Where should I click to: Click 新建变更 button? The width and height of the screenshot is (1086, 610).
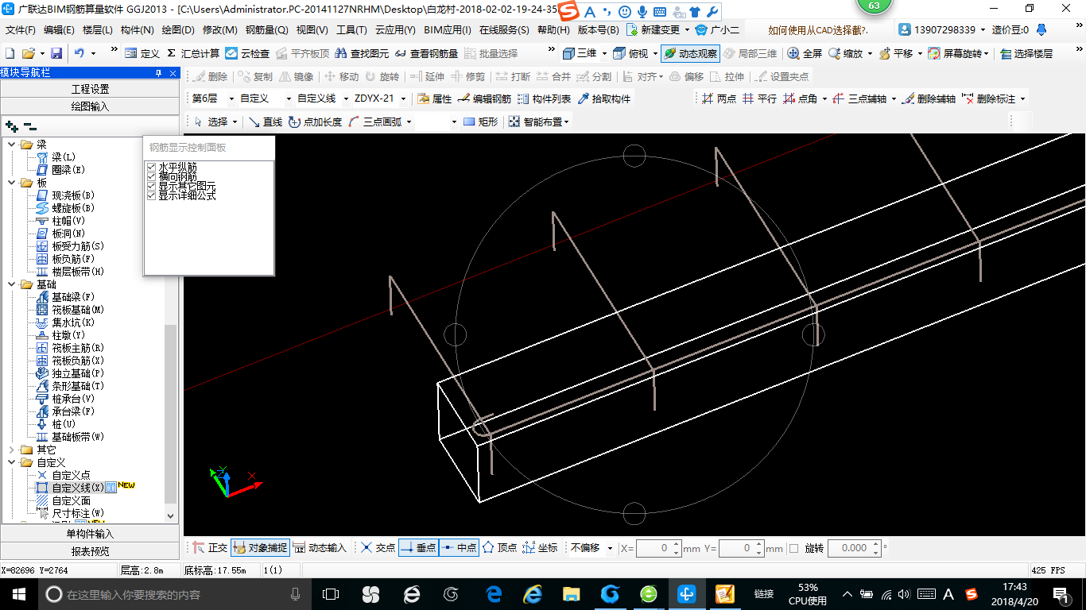point(658,30)
